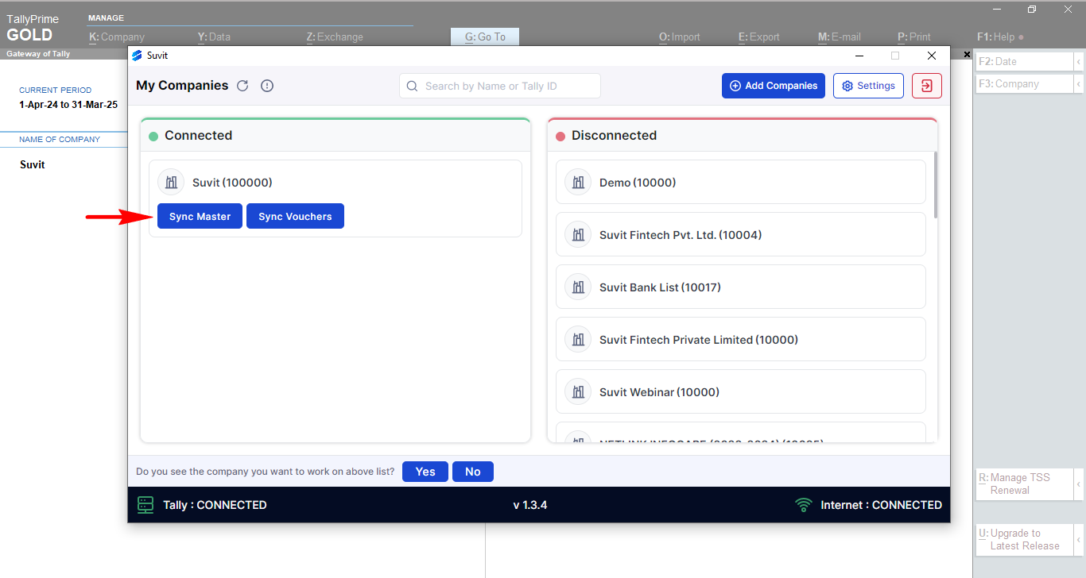
Task: Click Tally : CONNECTED status text
Action: click(x=215, y=505)
